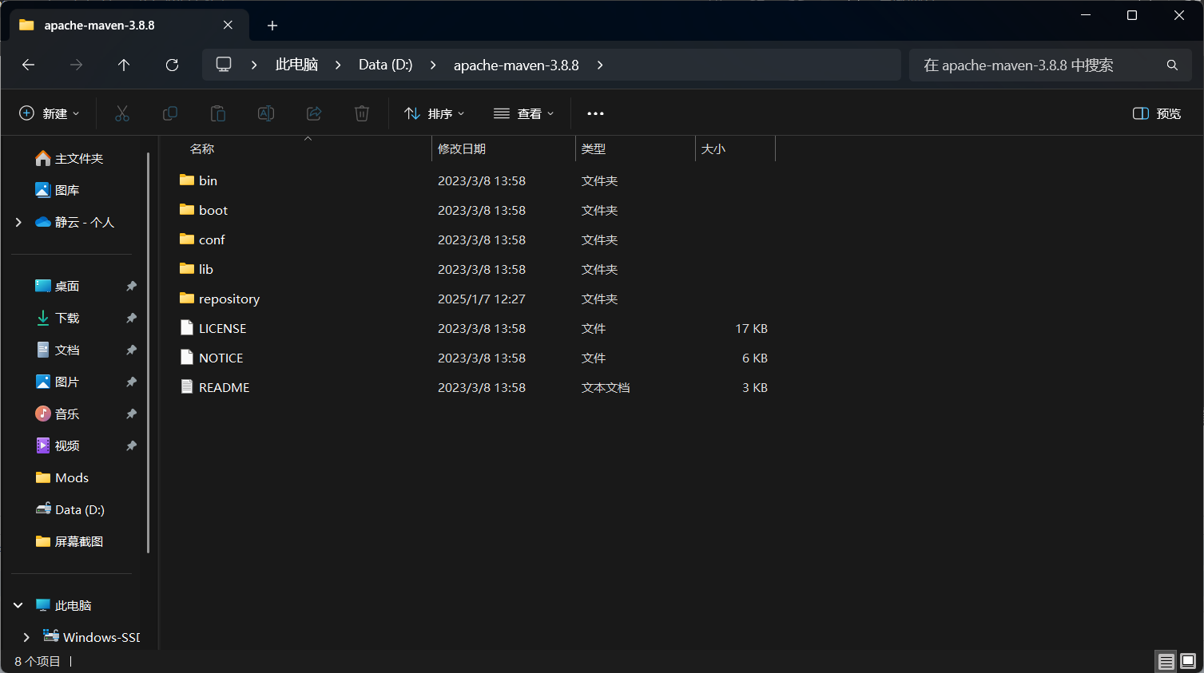This screenshot has width=1204, height=673.
Task: Refresh the current folder view
Action: pyautogui.click(x=172, y=65)
